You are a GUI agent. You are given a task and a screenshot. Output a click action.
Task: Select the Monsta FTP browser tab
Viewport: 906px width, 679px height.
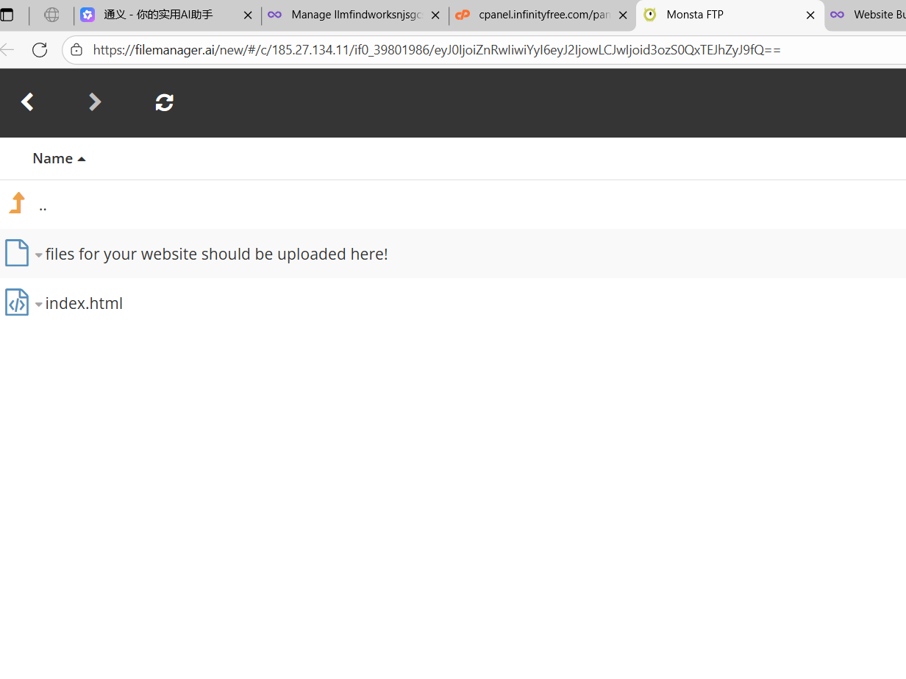[x=730, y=15]
